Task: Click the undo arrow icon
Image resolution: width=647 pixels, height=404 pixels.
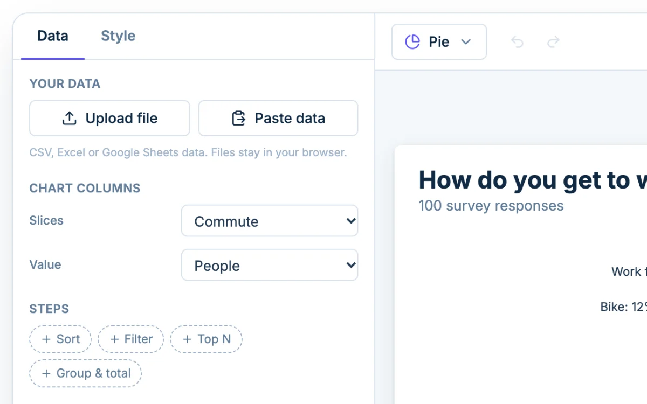Action: 517,41
